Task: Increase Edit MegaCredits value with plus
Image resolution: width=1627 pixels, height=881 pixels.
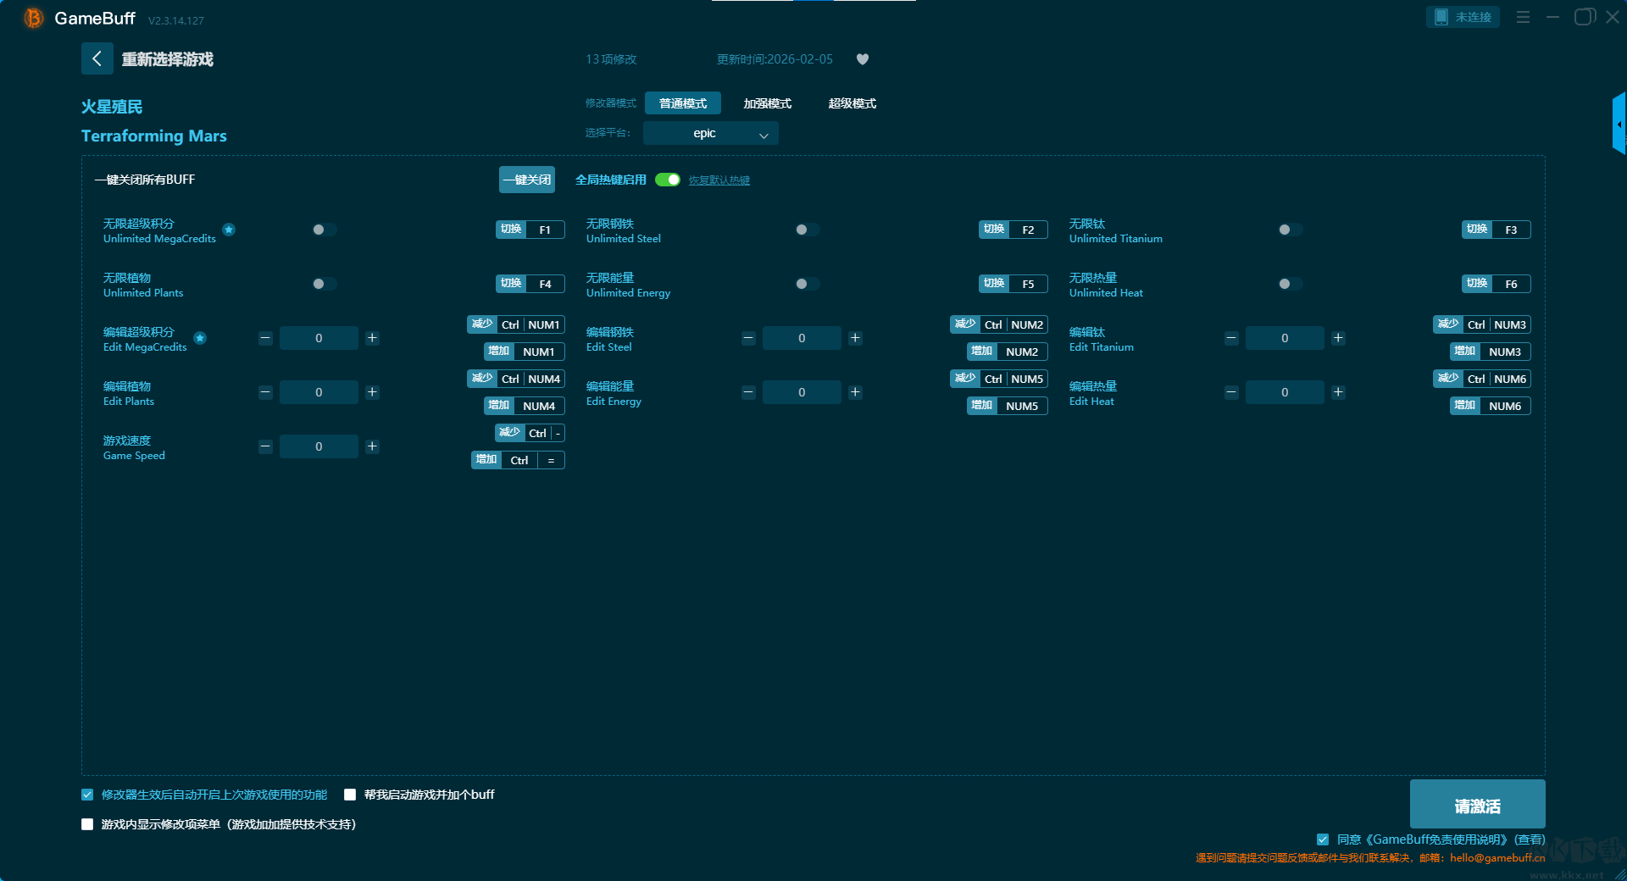Action: (372, 338)
